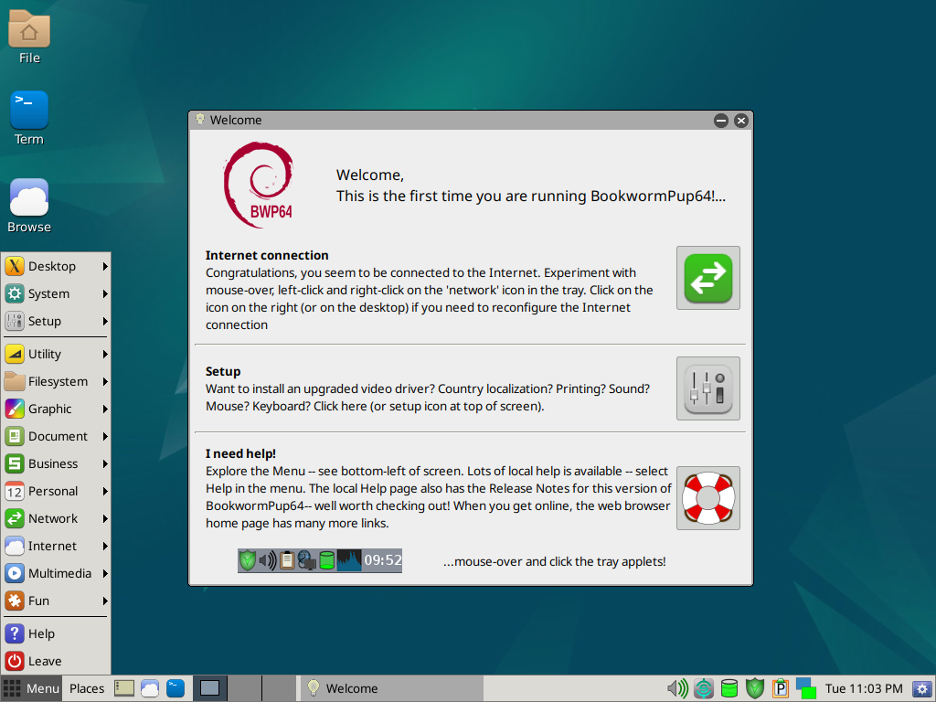Expand the Fun menu category
Image resolution: width=936 pixels, height=702 pixels.
point(56,601)
